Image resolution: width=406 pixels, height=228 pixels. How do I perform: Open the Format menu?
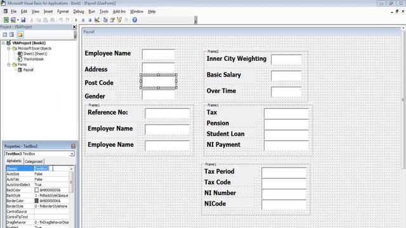[x=63, y=11]
